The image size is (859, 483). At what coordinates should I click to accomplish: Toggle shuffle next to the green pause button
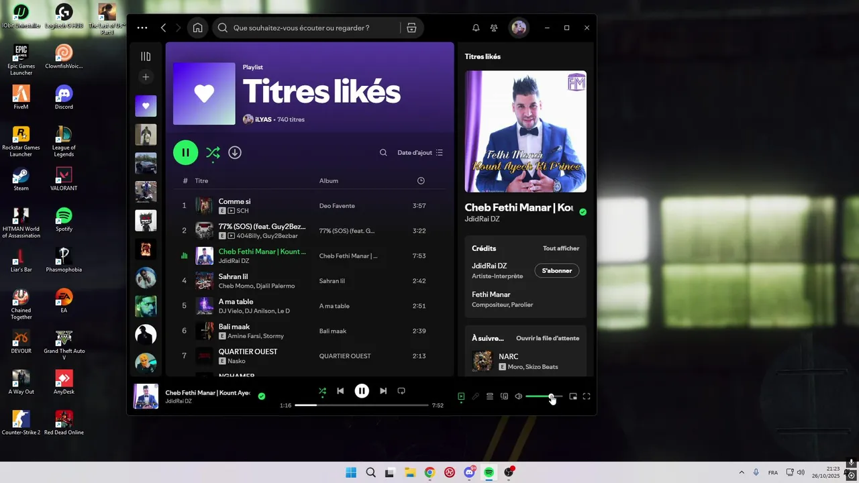click(x=213, y=153)
